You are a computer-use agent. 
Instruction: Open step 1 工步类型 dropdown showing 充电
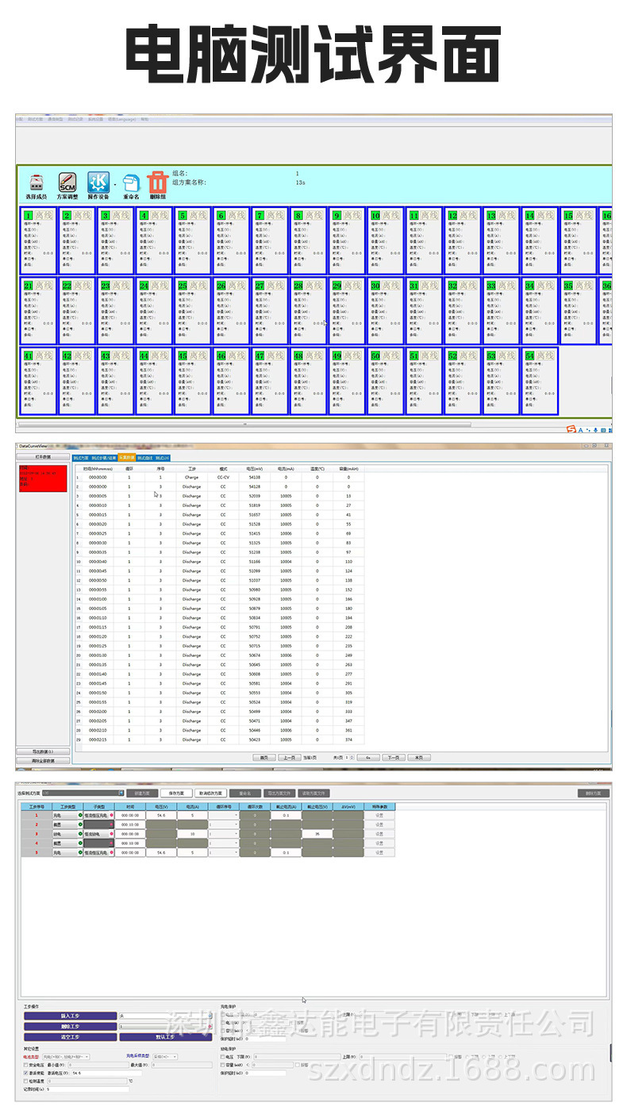pyautogui.click(x=67, y=815)
